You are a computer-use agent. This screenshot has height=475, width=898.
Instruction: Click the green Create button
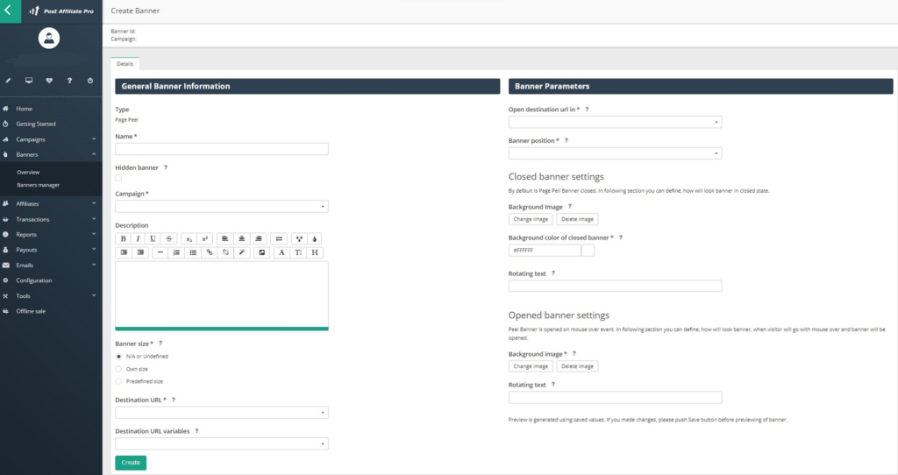pyautogui.click(x=131, y=463)
